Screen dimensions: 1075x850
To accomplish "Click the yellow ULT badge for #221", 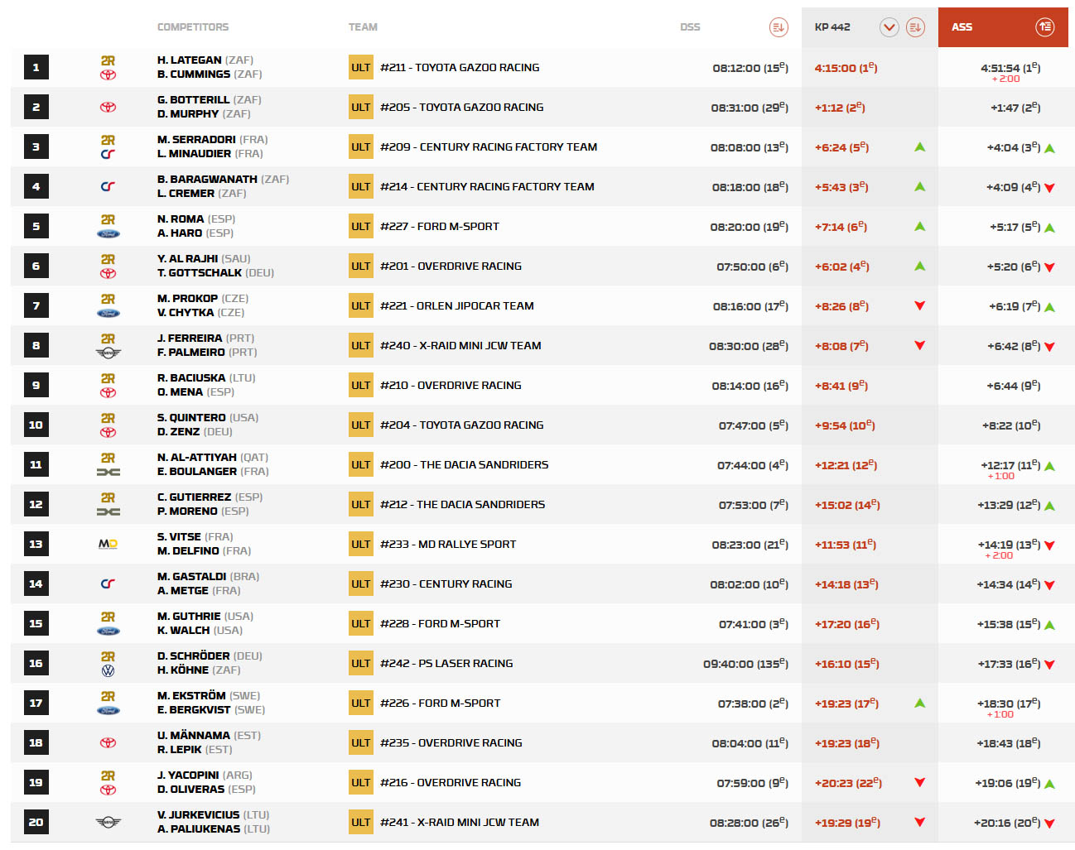I will pos(360,306).
